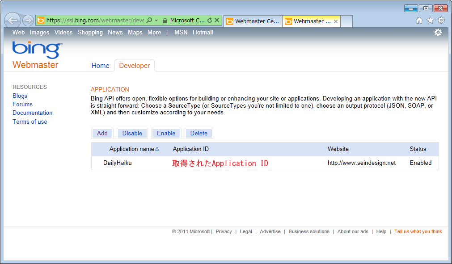Screen dimensions: 452x264
Task: Switch to the Home tab
Action: coord(100,66)
